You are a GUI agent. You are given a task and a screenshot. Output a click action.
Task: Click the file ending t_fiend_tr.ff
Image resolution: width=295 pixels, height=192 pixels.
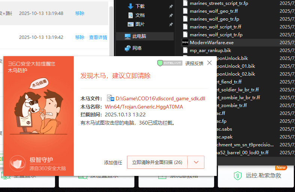[229, 82]
